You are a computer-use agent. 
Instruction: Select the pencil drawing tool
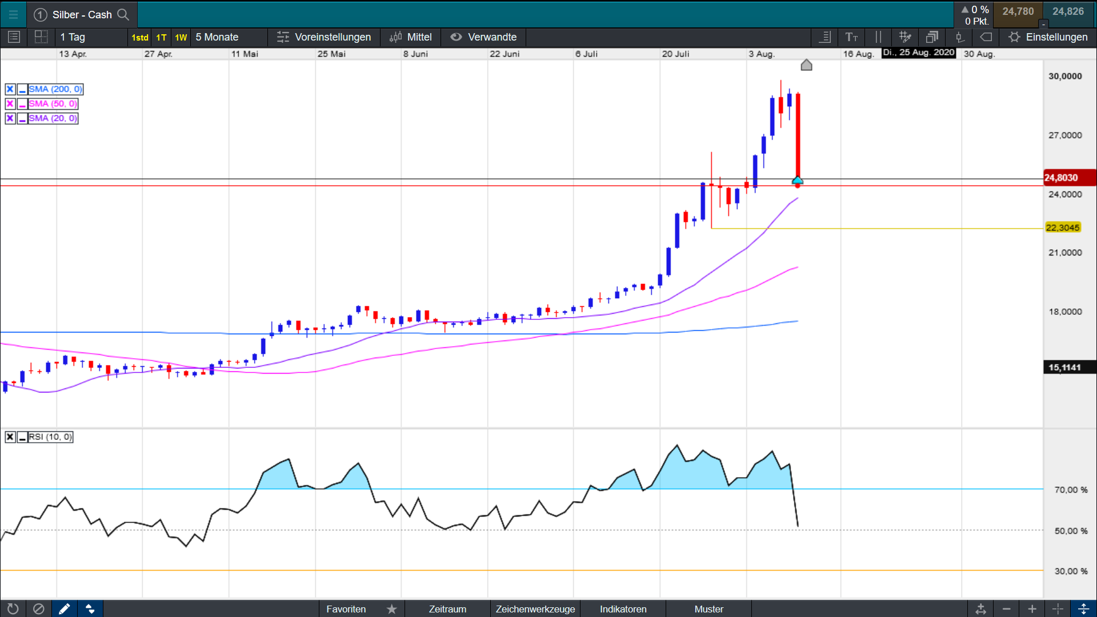pos(65,609)
